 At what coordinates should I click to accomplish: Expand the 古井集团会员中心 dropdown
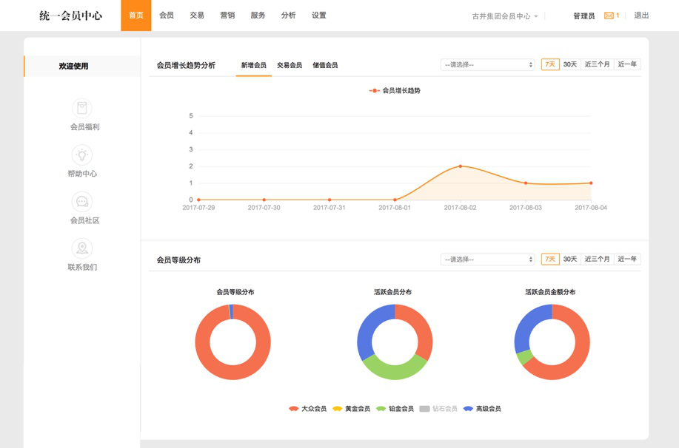pos(505,16)
